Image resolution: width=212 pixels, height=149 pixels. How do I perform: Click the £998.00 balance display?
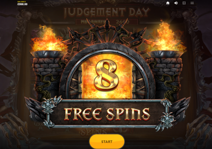click(x=23, y=4)
